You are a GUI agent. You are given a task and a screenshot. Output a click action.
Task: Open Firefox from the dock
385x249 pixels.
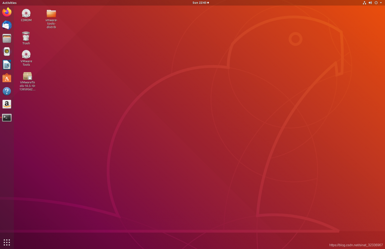[x=7, y=12]
